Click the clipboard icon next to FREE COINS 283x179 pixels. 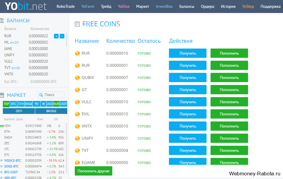click(x=77, y=24)
